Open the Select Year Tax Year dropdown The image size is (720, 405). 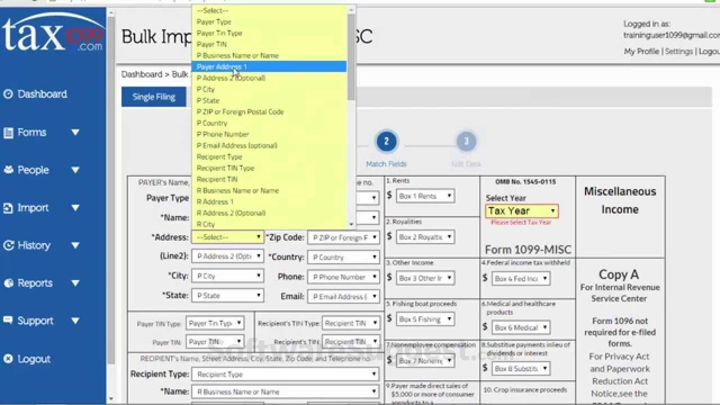520,211
